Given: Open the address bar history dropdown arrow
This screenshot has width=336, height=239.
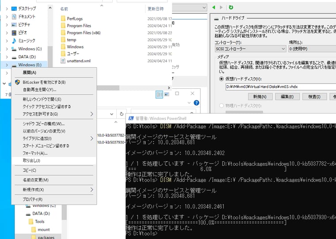Looking at the screenshot, I should pos(112,114).
